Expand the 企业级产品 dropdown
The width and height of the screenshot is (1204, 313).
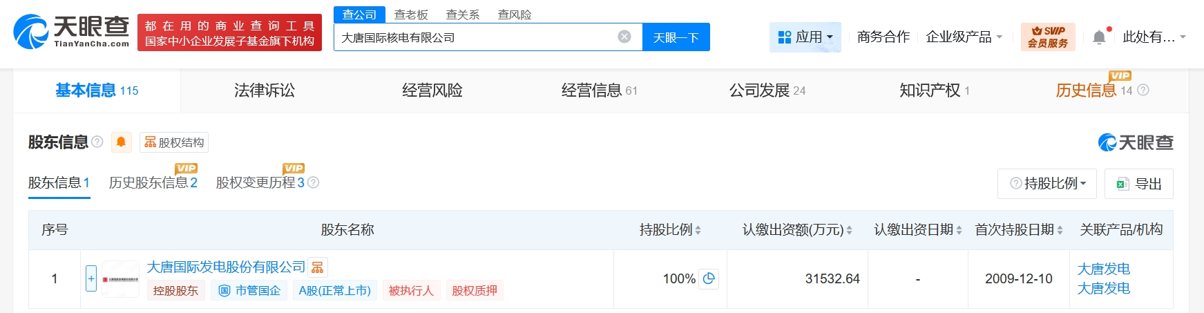[964, 37]
